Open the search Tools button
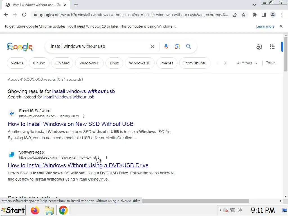The image size is (288, 216). coord(271,63)
